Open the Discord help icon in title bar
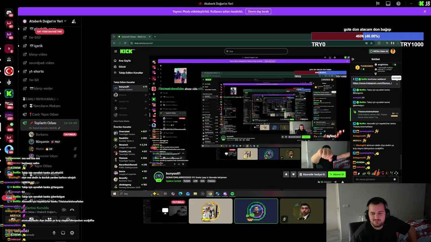The image size is (431, 242). click(x=399, y=4)
